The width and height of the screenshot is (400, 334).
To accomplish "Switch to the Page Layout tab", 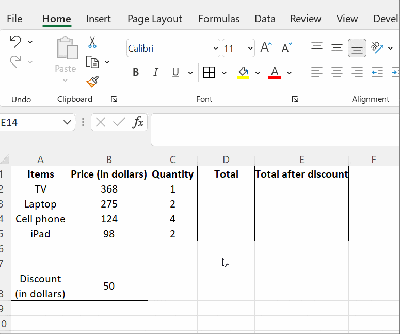I will click(155, 19).
